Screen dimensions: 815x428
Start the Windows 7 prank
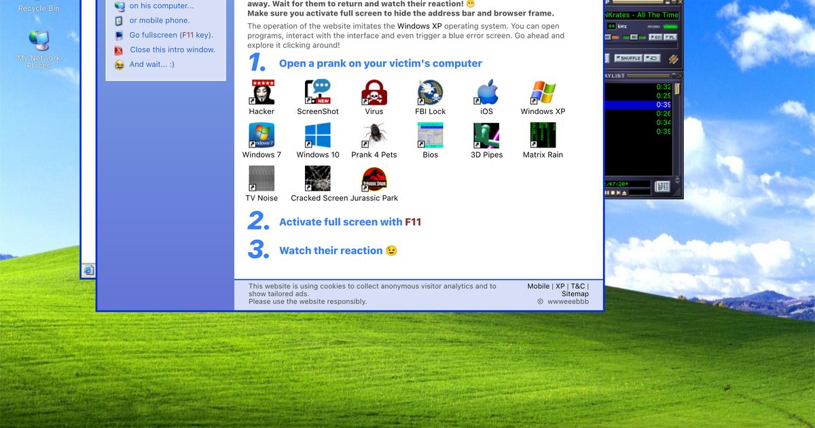click(262, 135)
